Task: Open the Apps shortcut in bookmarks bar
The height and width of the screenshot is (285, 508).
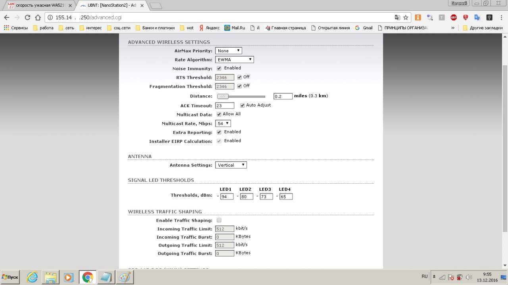Action: pyautogui.click(x=15, y=28)
